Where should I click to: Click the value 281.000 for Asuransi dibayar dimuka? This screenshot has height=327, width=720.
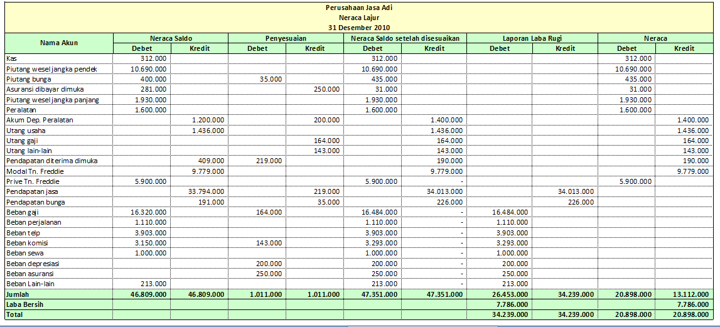153,89
